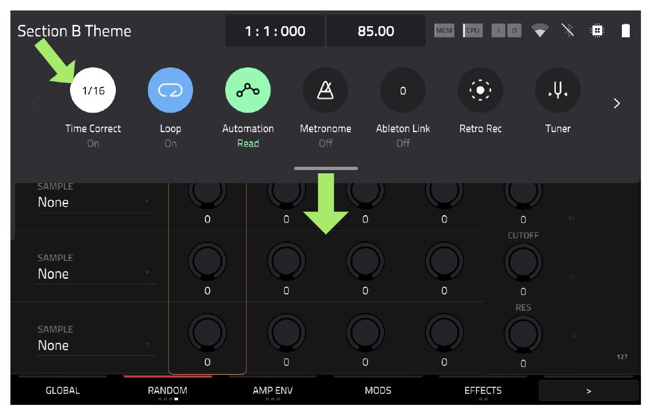Grab the toolbar panel's gray handle bar
Screen dimensions: 652x416
click(x=325, y=168)
